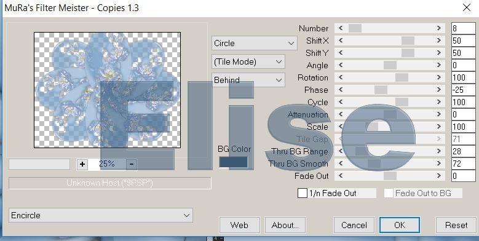
Task: Open the Circle shape dropdown
Action: pos(254,44)
